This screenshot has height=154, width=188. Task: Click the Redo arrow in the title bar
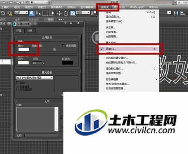[11, 2]
